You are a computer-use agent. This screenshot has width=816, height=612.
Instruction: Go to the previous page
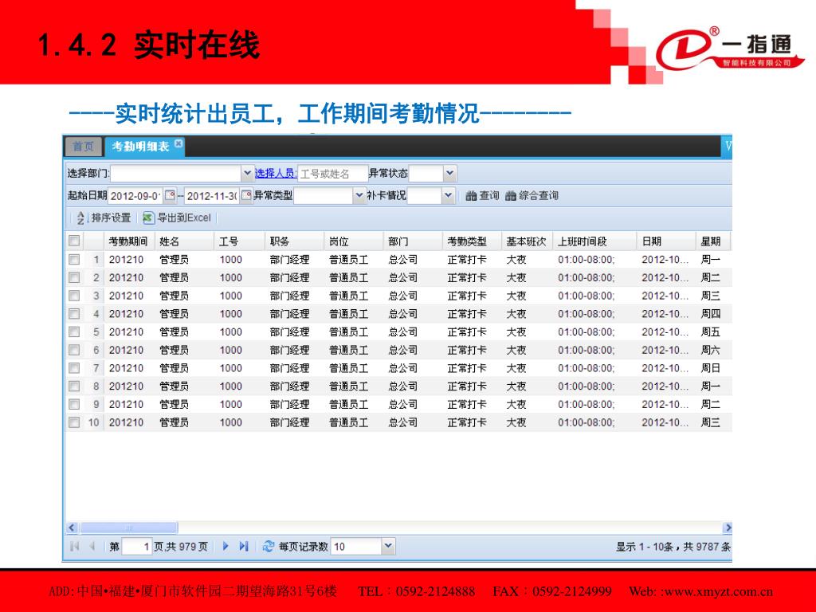click(92, 546)
